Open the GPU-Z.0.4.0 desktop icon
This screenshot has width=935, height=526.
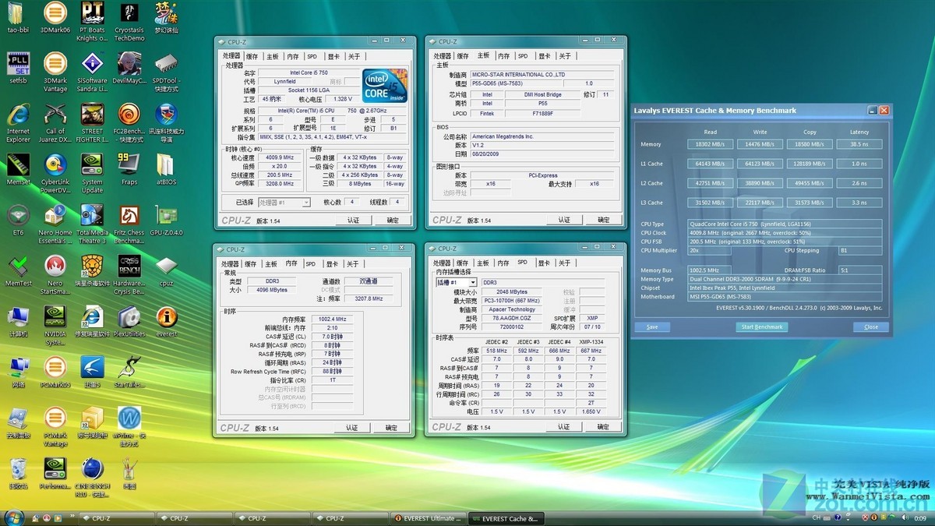(x=166, y=217)
